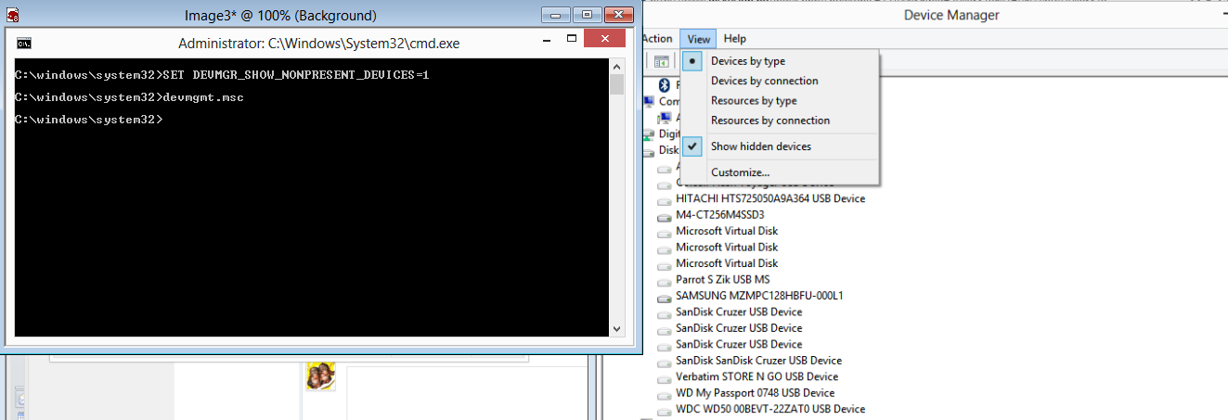The width and height of the screenshot is (1228, 420).
Task: Click the cmd.exe title bar text
Action: (x=318, y=43)
